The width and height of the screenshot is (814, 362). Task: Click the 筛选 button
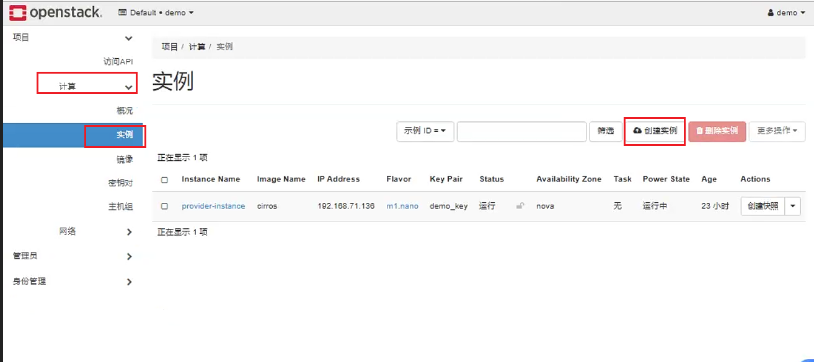click(x=606, y=131)
